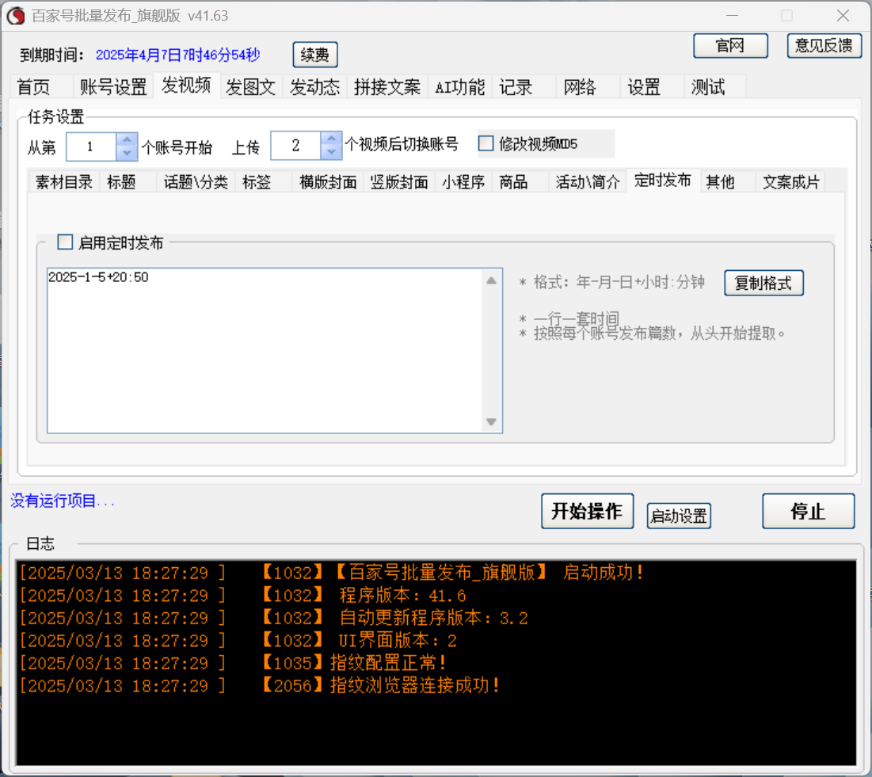
Task: Open the 话题\分类 sub-tab
Action: pos(196,182)
